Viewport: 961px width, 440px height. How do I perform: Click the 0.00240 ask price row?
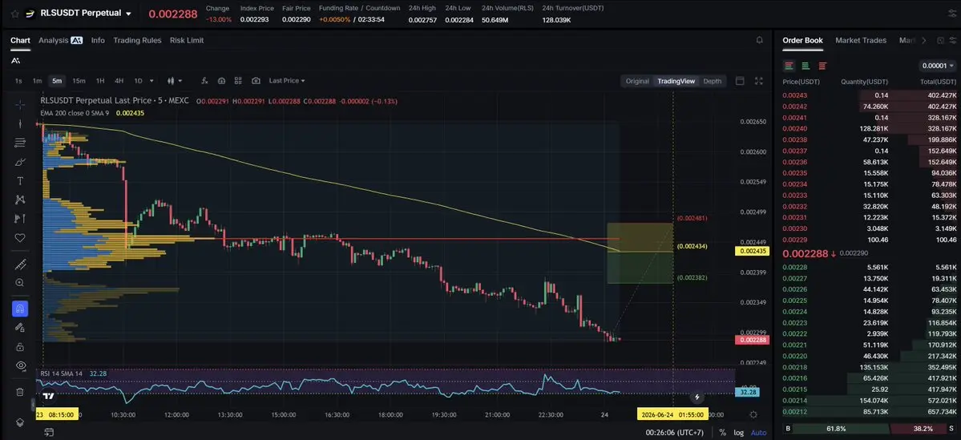(x=870, y=129)
